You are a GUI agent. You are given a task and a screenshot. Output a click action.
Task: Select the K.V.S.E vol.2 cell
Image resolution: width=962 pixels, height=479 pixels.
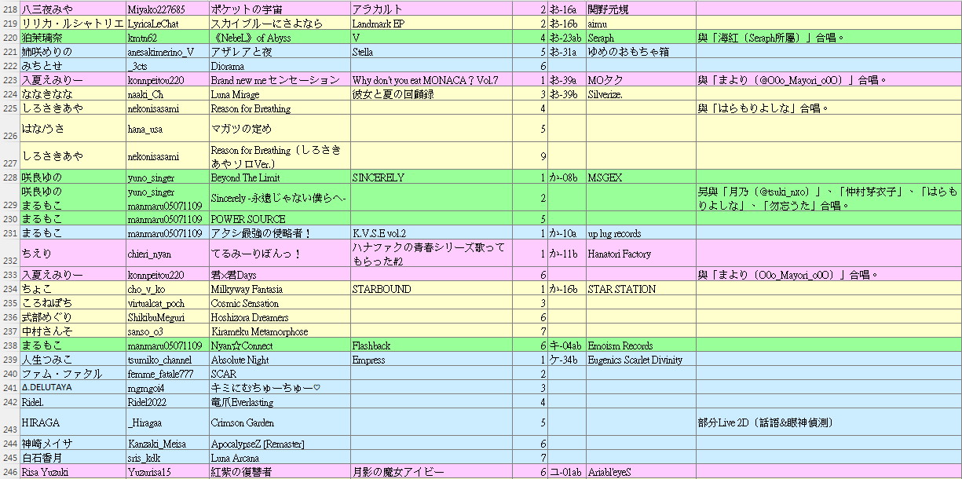[431, 233]
